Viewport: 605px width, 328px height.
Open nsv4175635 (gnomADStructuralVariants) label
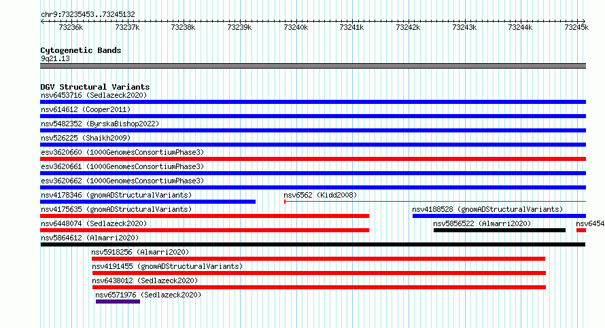pos(116,209)
